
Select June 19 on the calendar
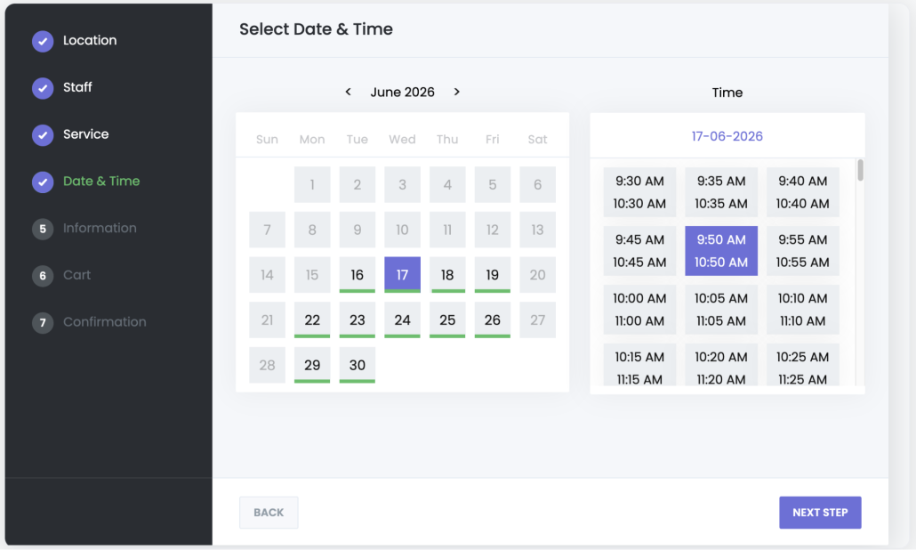[x=493, y=275]
